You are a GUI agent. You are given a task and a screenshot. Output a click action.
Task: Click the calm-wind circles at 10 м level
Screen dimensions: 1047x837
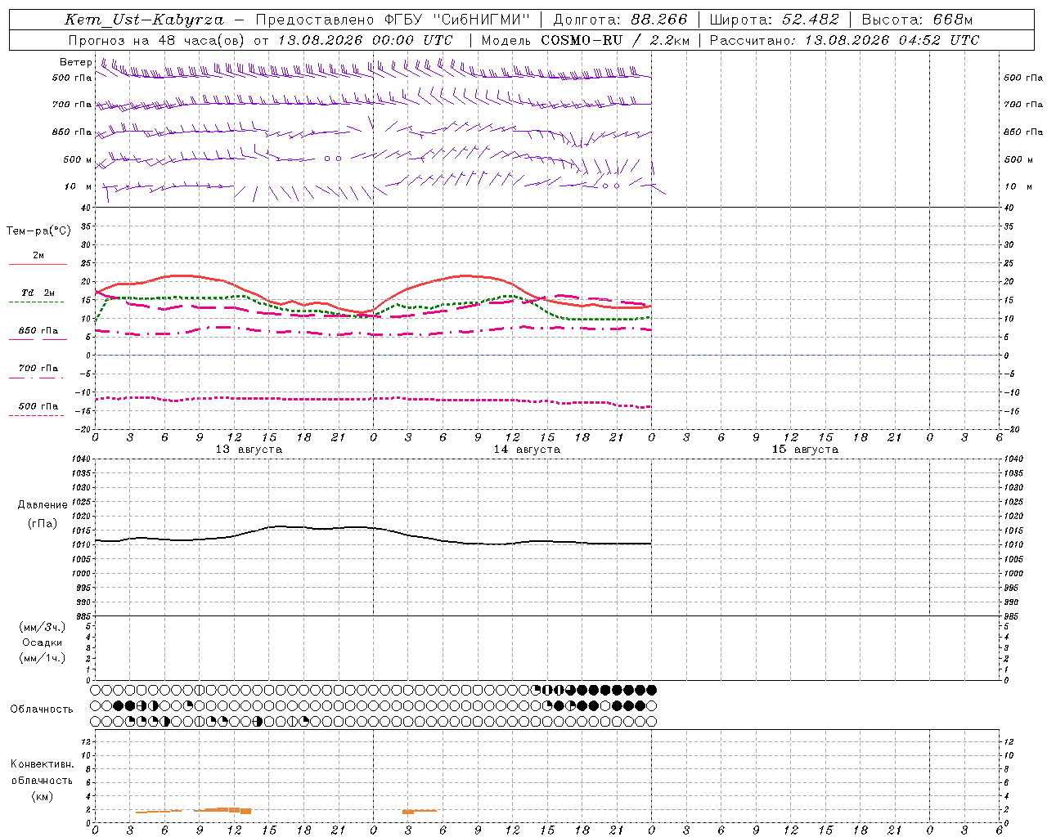coord(611,186)
